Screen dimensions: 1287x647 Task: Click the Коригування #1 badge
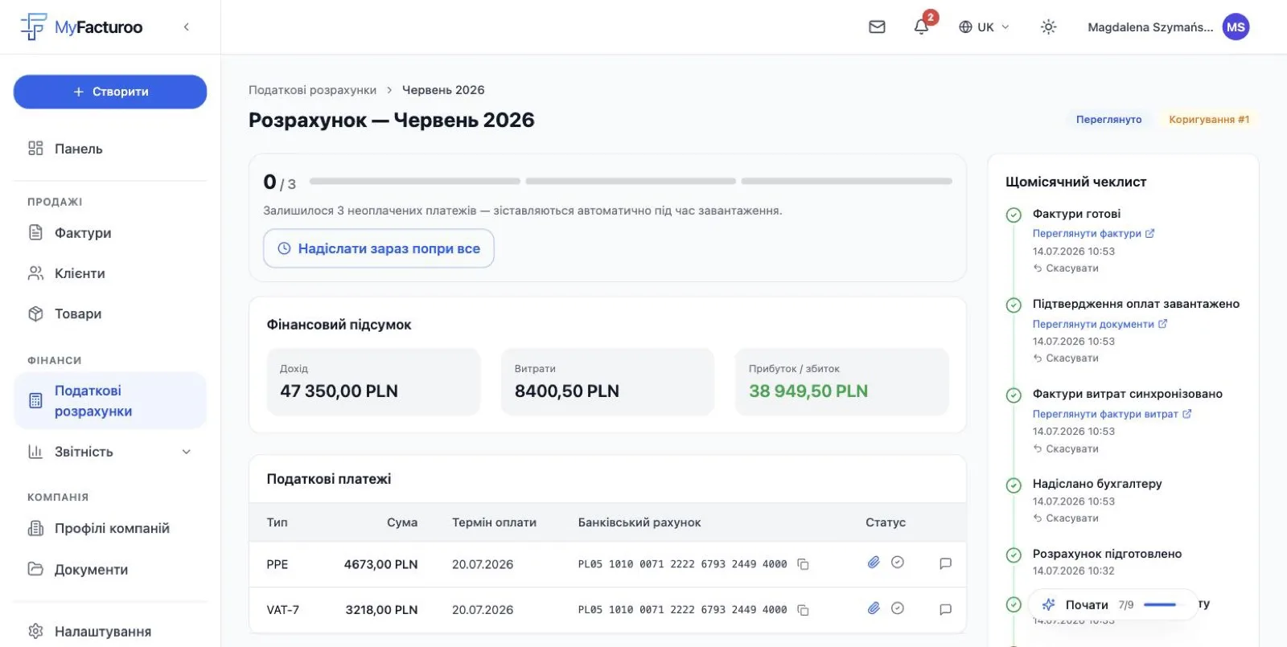tap(1208, 120)
